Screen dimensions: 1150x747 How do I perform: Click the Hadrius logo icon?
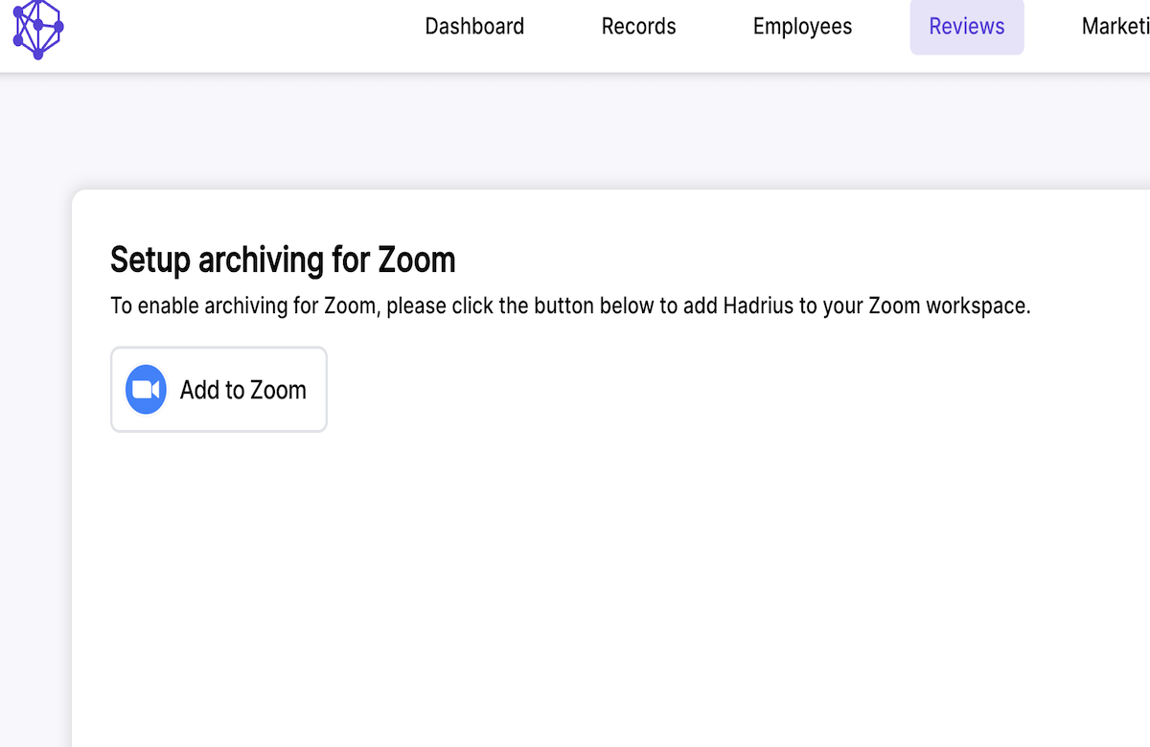click(x=37, y=28)
